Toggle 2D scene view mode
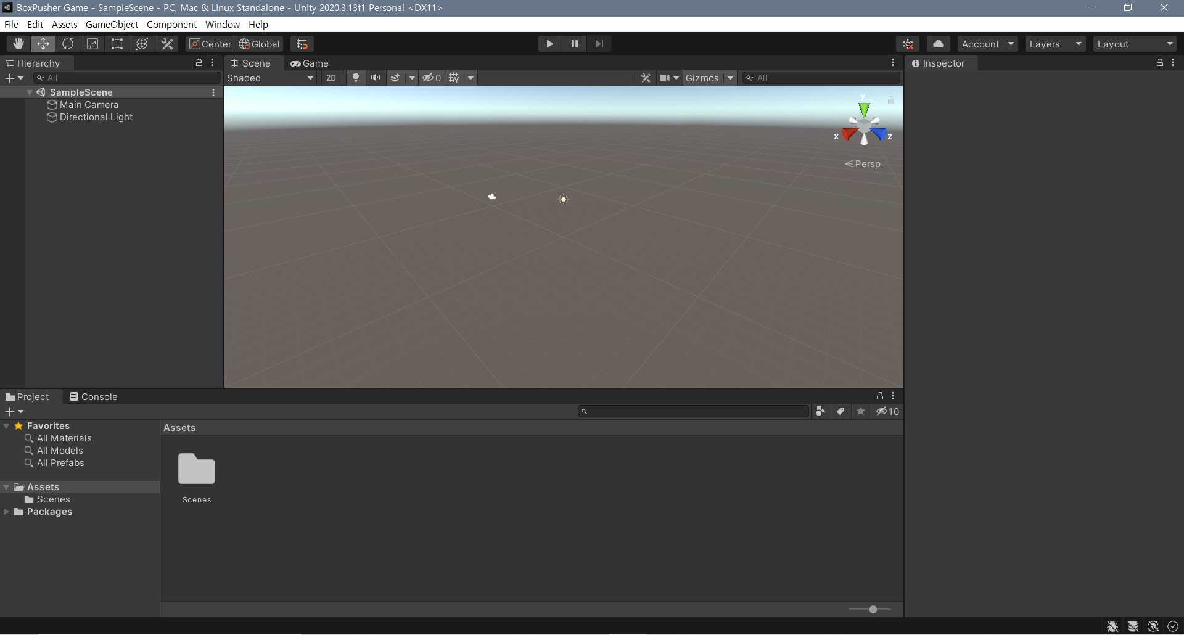Image resolution: width=1184 pixels, height=635 pixels. 331,78
